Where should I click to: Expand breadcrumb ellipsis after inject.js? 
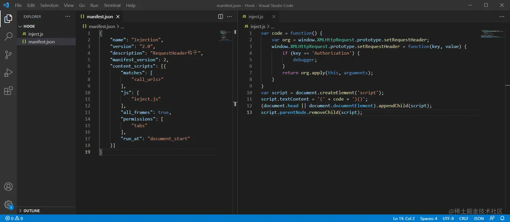click(273, 26)
